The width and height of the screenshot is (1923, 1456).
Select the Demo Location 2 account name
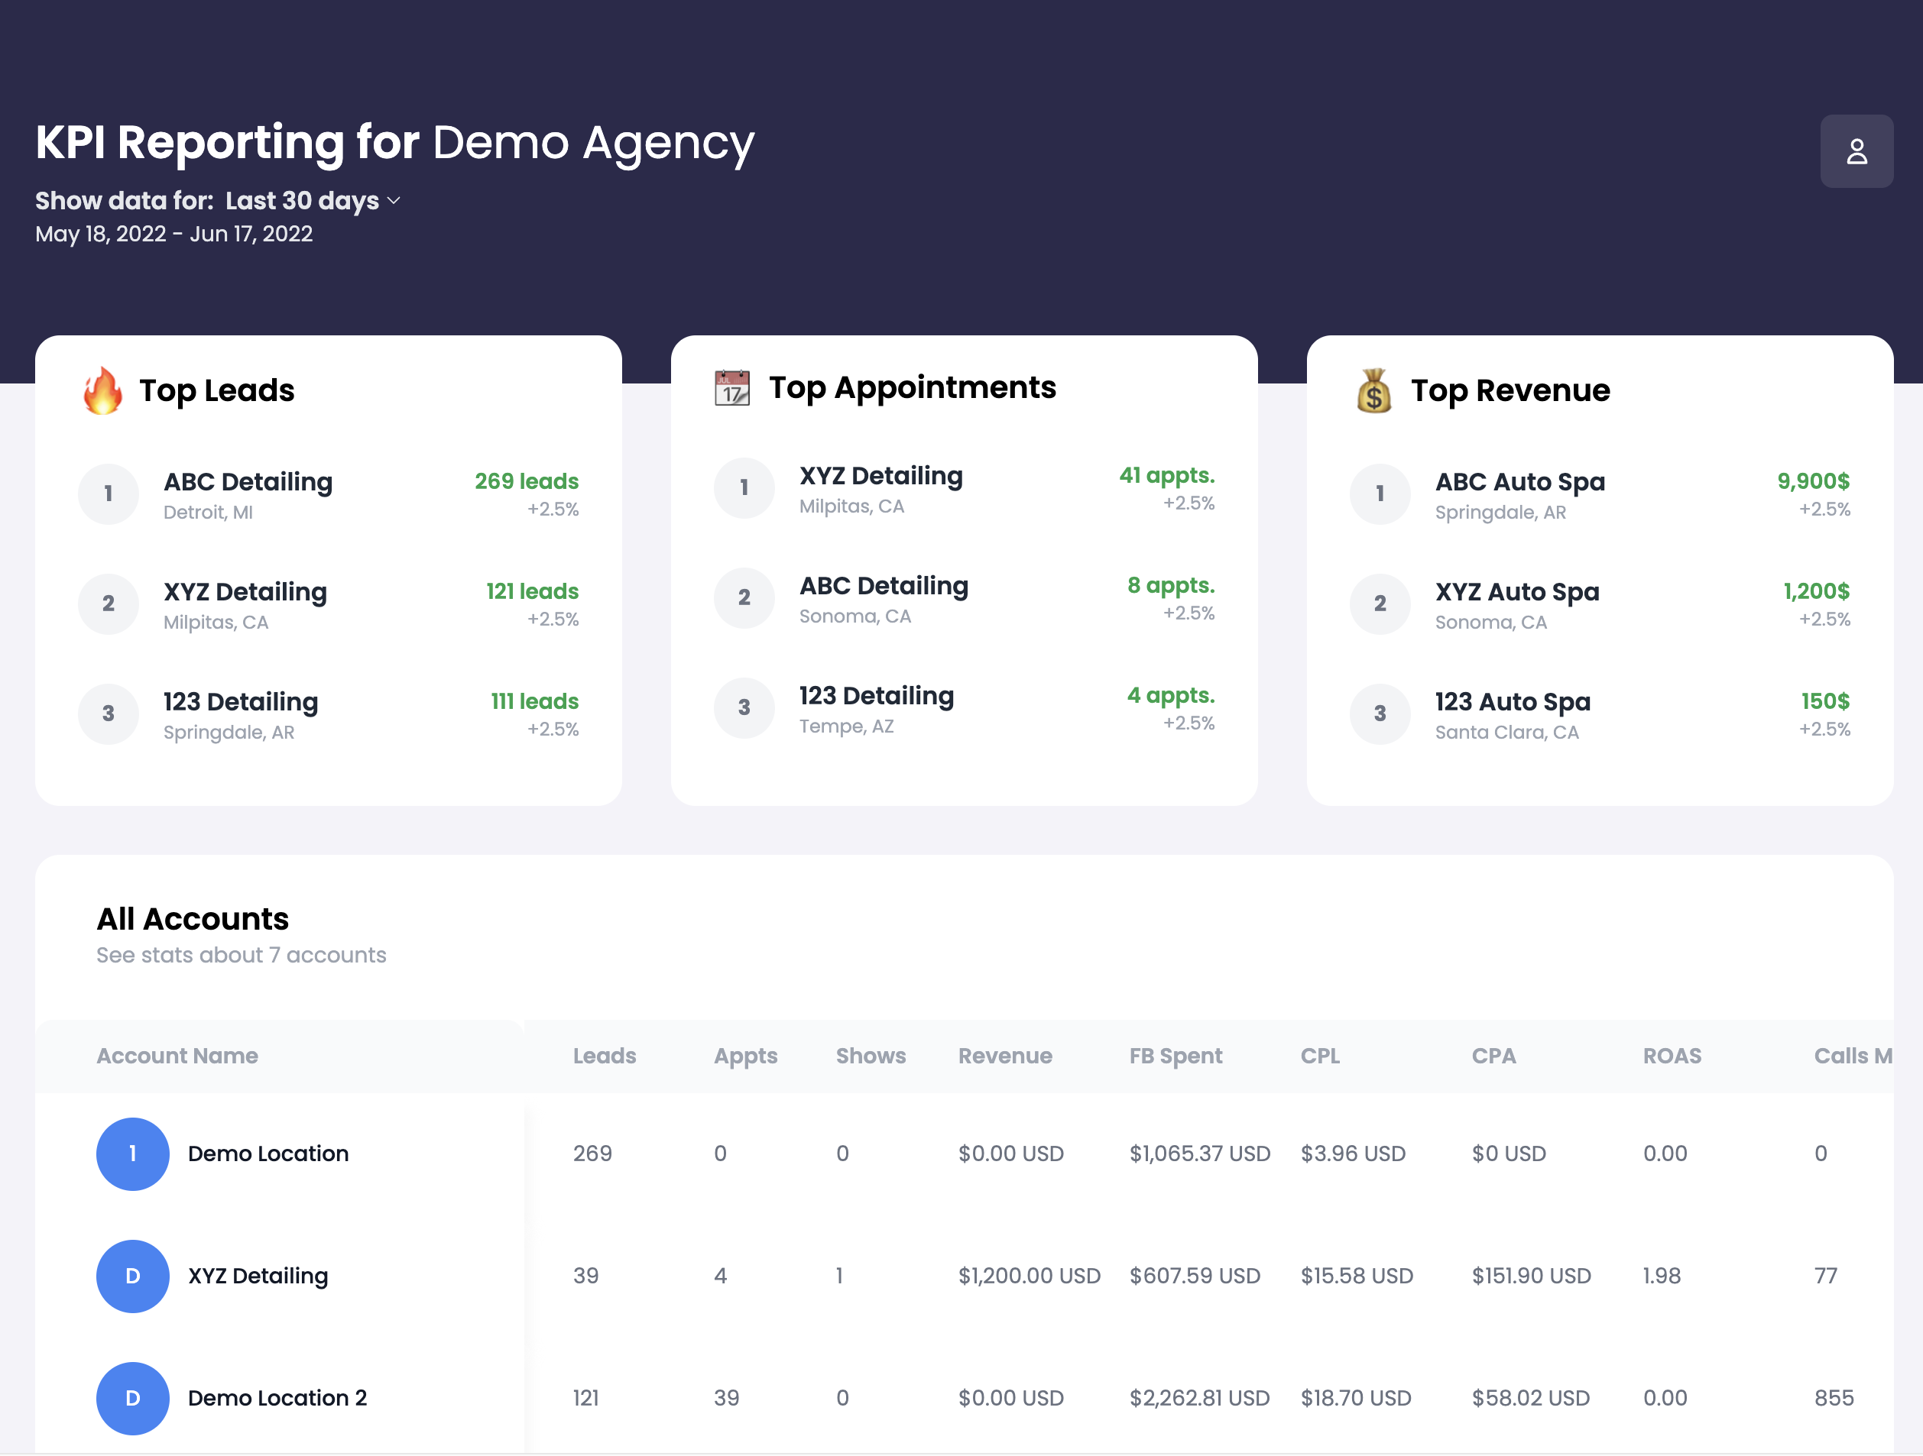click(x=277, y=1398)
